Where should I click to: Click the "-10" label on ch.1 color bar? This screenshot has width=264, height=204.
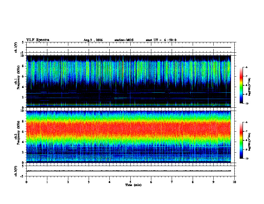click(x=246, y=103)
